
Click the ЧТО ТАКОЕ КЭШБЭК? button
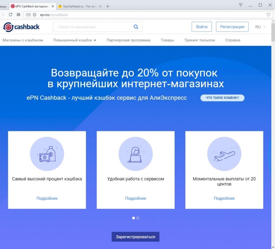(x=222, y=98)
